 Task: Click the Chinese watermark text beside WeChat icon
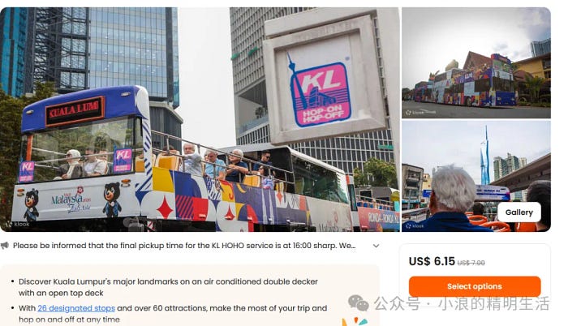coord(462,303)
